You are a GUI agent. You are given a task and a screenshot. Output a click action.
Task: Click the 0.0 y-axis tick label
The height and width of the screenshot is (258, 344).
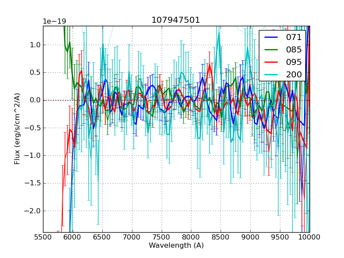click(x=34, y=100)
